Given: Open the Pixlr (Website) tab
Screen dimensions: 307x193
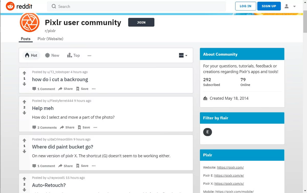Looking at the screenshot, I should pos(50,39).
